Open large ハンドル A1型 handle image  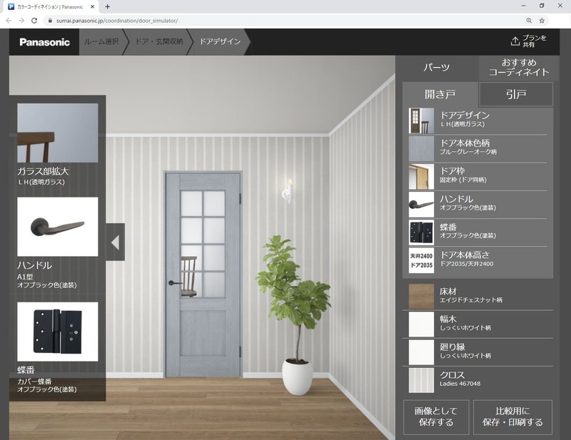[58, 227]
